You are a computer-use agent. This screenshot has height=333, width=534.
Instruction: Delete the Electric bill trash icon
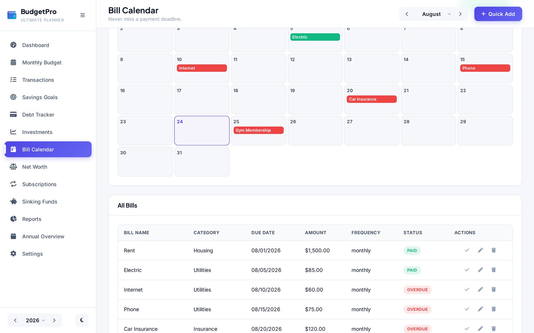coord(494,270)
